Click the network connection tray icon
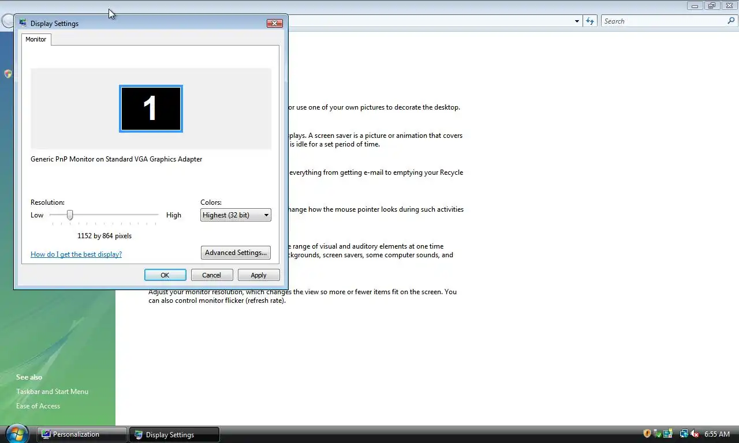Screen dimensions: 739x443 pos(684,434)
